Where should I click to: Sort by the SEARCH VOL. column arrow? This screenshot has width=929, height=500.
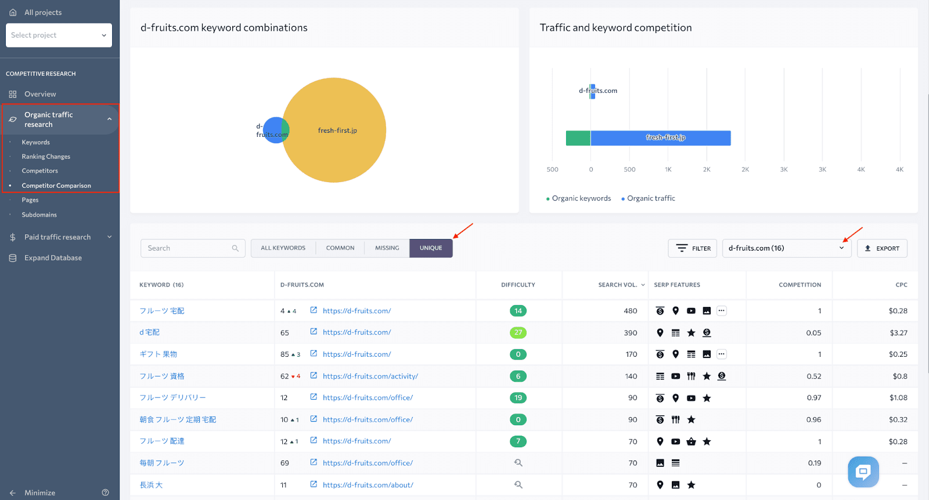tap(643, 285)
